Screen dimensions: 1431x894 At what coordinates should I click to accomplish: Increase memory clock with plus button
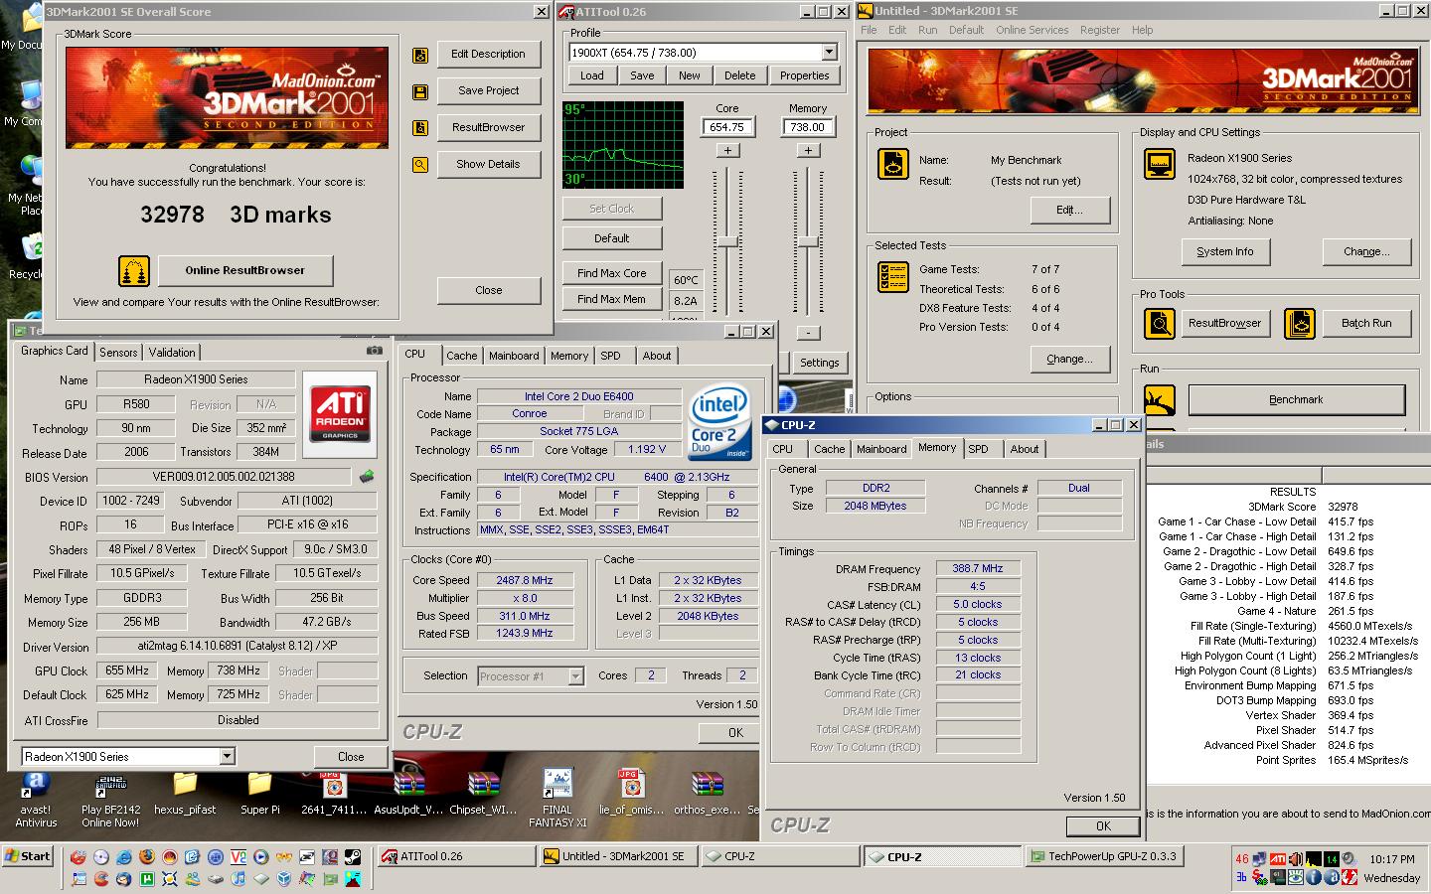tap(808, 150)
